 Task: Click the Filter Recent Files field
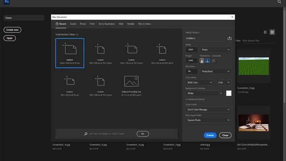[x=258, y=41]
